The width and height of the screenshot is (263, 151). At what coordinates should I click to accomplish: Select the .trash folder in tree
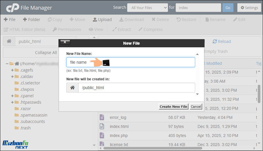coord(25,128)
